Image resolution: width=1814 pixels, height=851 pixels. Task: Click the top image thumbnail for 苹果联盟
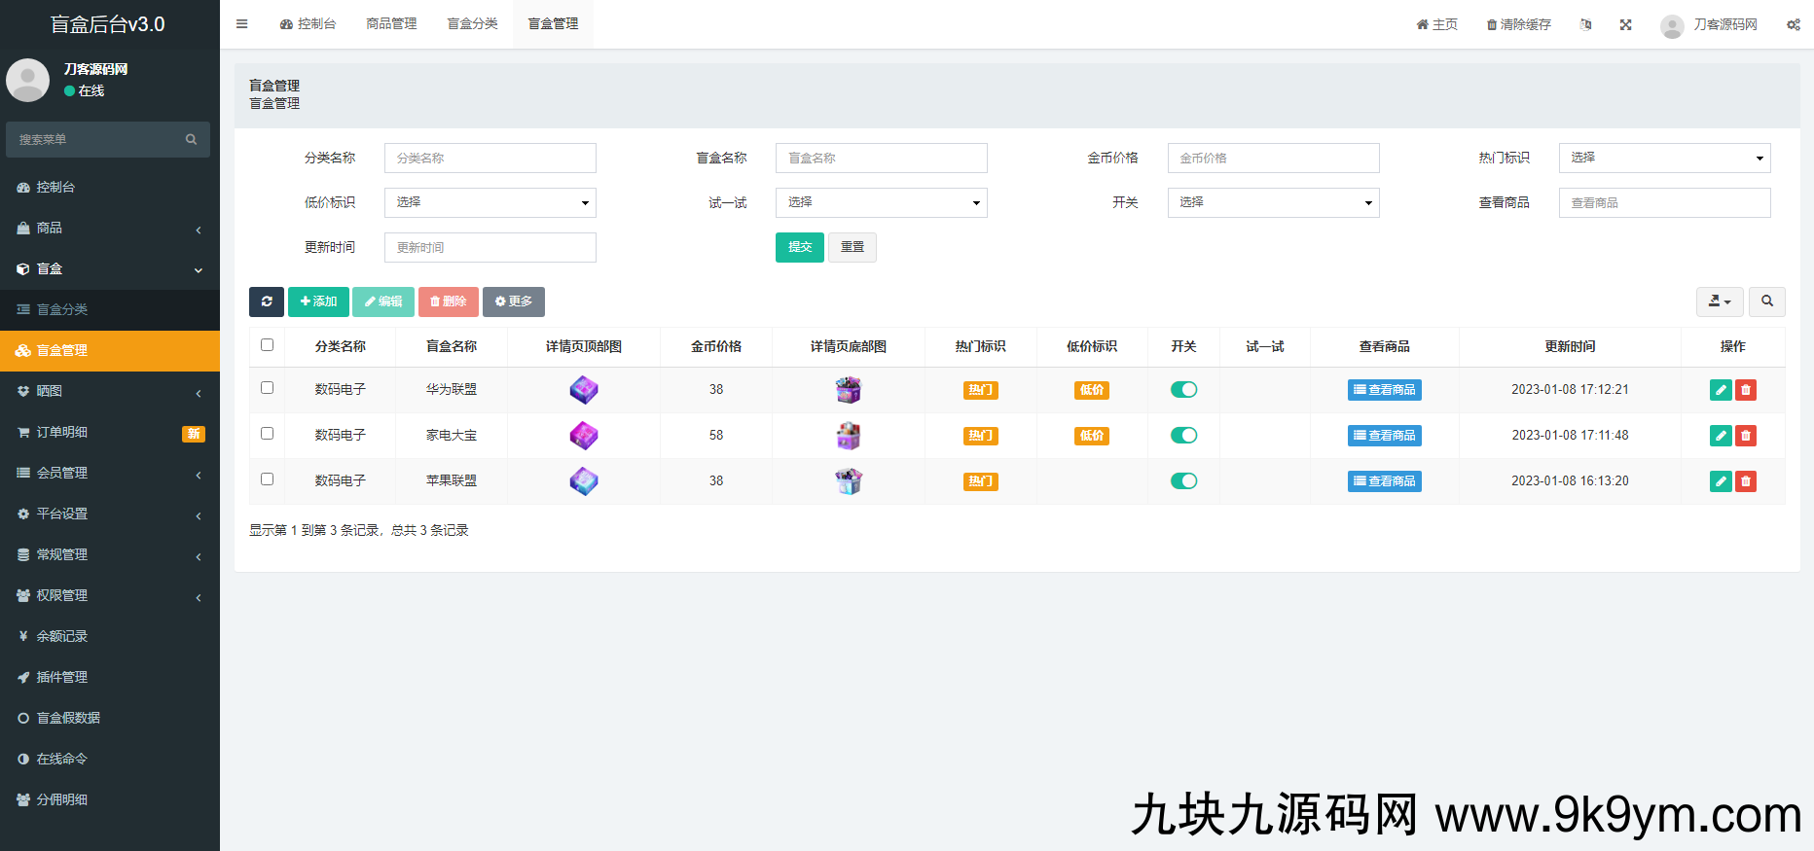(x=584, y=481)
